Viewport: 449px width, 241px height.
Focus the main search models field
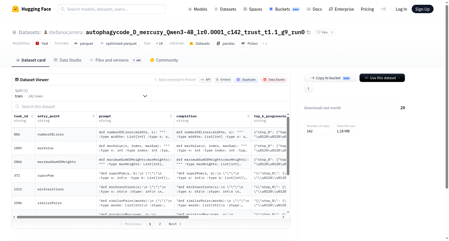[112, 9]
